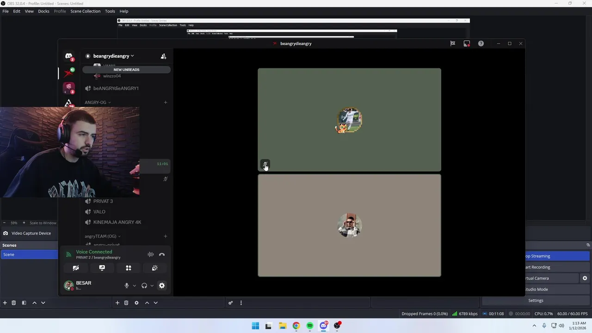Open Spotify from the Windows taskbar
Screen dimensions: 592x333
point(310,326)
